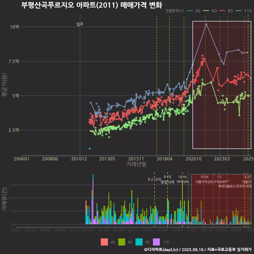This screenshot has width=254, height=254.
Task: Click the 60 legend line in the top legend
Action: pos(206,11)
